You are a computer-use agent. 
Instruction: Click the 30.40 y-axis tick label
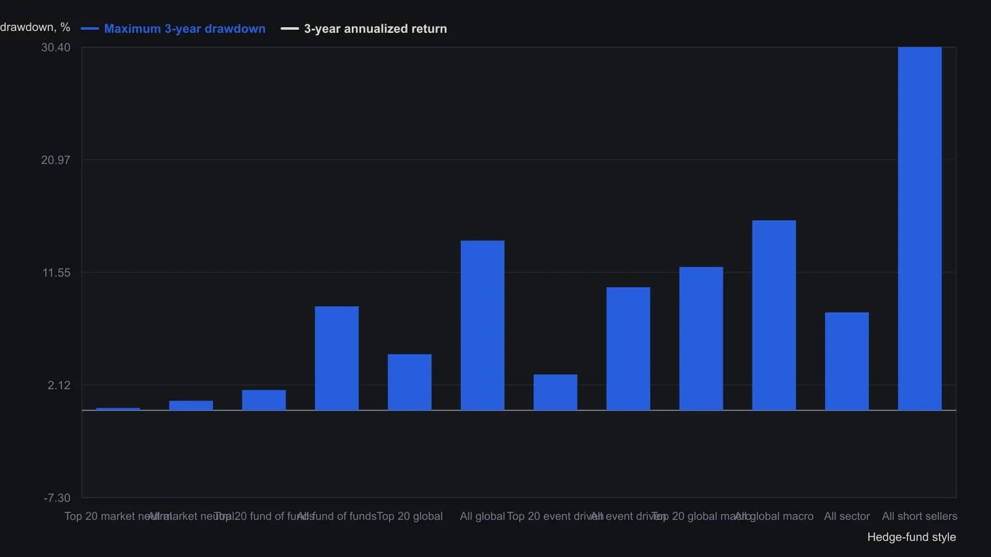tap(56, 48)
